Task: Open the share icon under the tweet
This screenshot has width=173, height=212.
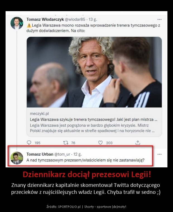Action: 138,143
